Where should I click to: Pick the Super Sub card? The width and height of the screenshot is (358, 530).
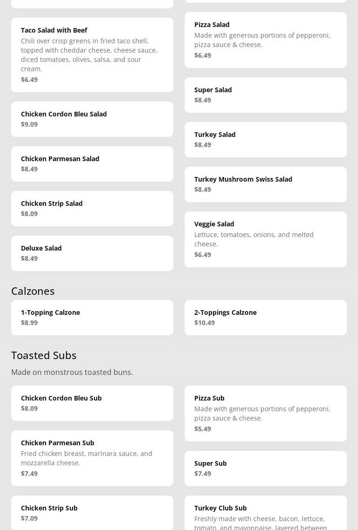[265, 468]
